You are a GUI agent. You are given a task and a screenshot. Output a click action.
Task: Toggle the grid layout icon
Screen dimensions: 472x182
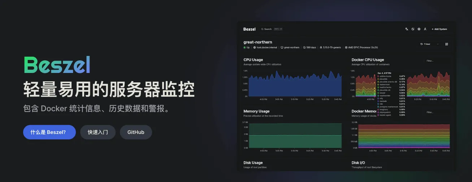coord(447,44)
